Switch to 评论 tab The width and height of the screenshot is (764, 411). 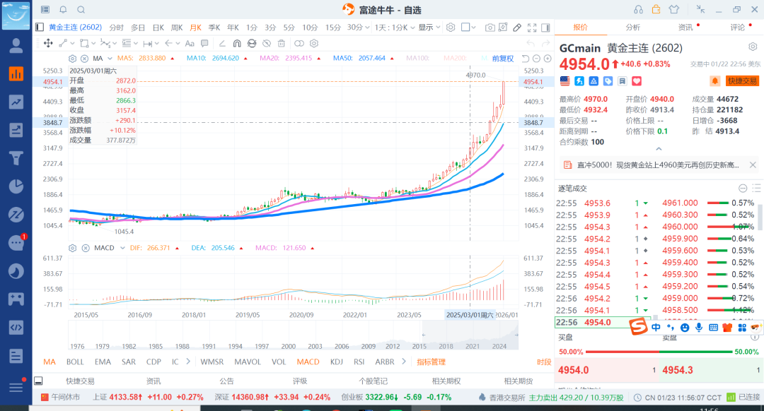737,28
